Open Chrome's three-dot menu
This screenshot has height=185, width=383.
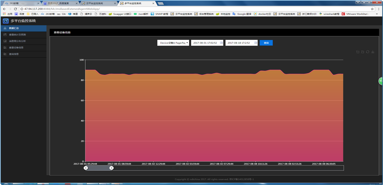[378, 9]
